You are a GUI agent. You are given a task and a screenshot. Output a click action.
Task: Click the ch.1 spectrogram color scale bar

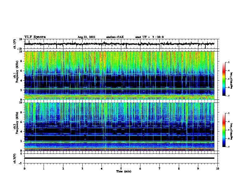click(x=224, y=79)
